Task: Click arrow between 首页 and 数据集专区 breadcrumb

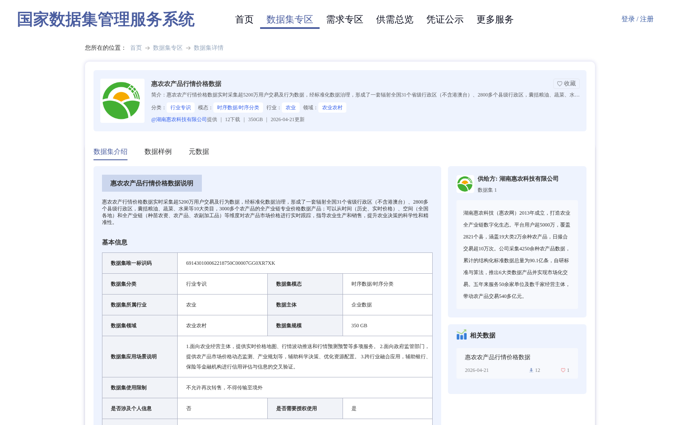Action: click(147, 48)
